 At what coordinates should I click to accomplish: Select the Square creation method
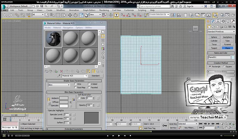click(x=224, y=67)
